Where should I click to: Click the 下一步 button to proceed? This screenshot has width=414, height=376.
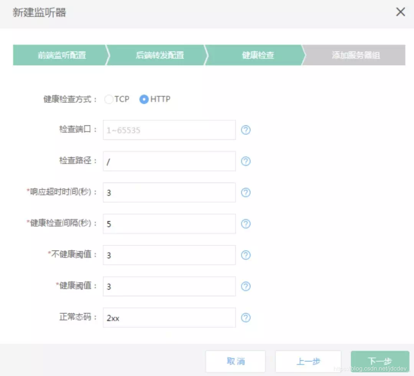coord(379,361)
